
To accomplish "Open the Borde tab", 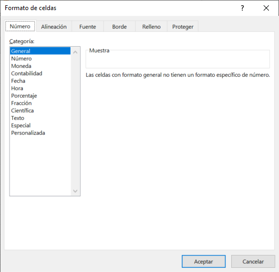I will [x=119, y=27].
